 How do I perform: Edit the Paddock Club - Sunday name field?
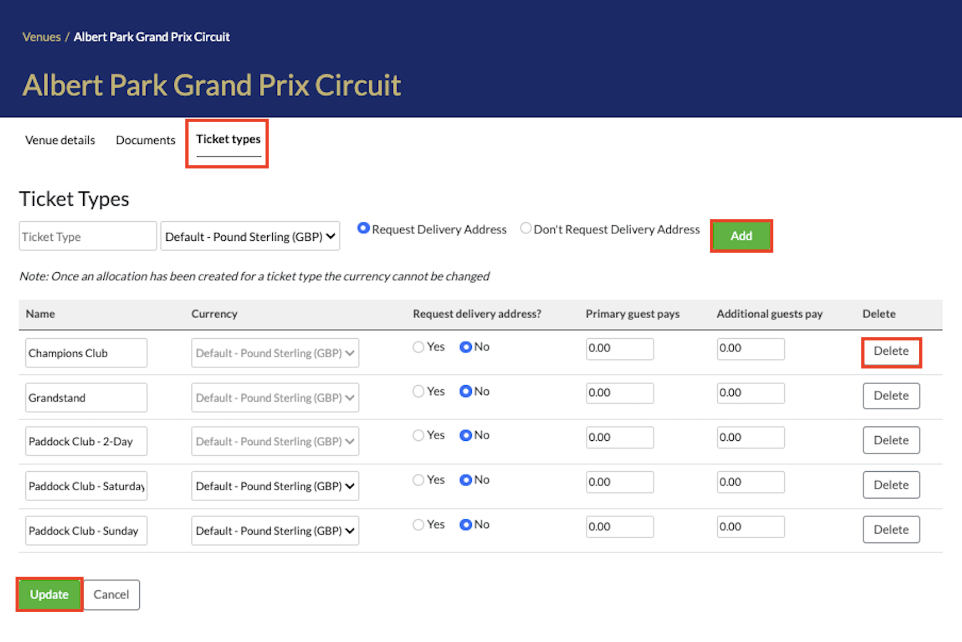pyautogui.click(x=86, y=531)
